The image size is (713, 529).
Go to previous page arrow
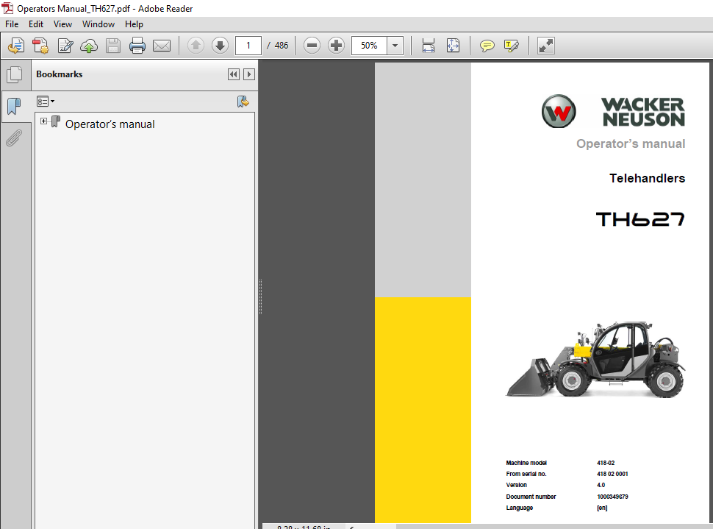tap(196, 46)
